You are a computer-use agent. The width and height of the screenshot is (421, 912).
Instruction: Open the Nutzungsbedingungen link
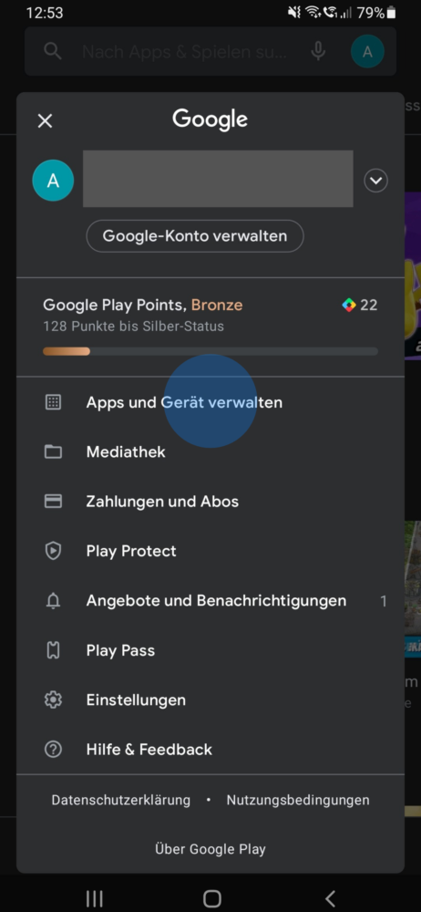click(x=298, y=801)
